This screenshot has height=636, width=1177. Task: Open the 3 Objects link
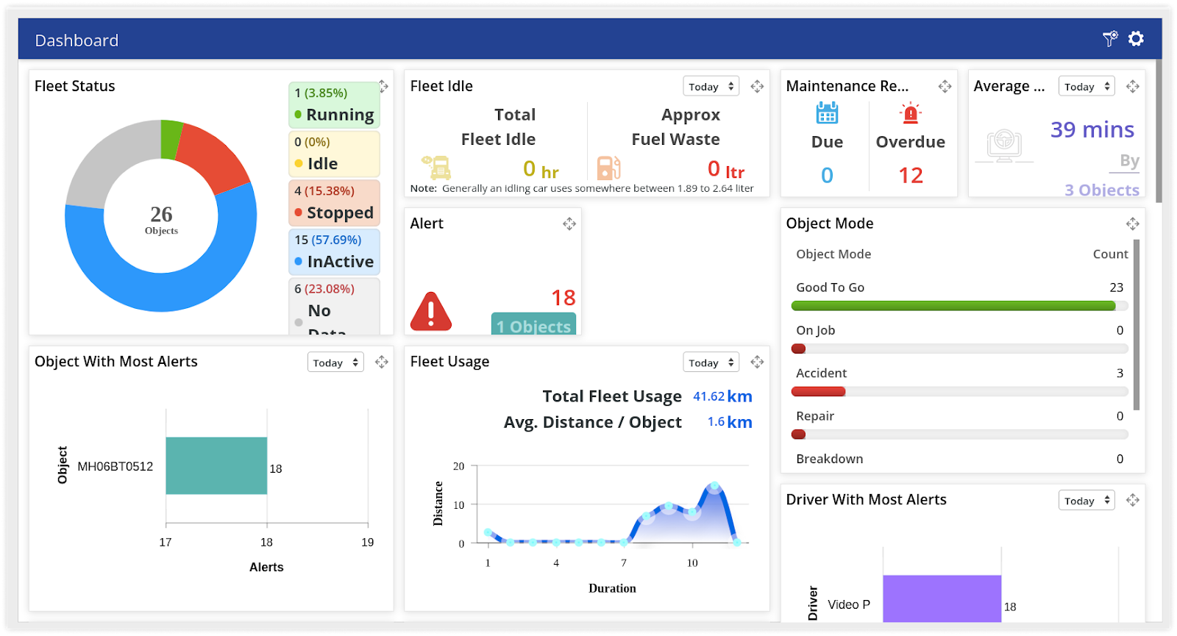pos(1101,190)
